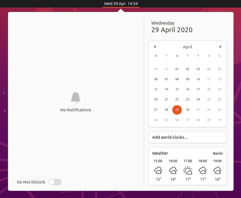
Task: Select March 31 in the calendar
Action: pyautogui.click(x=166, y=69)
